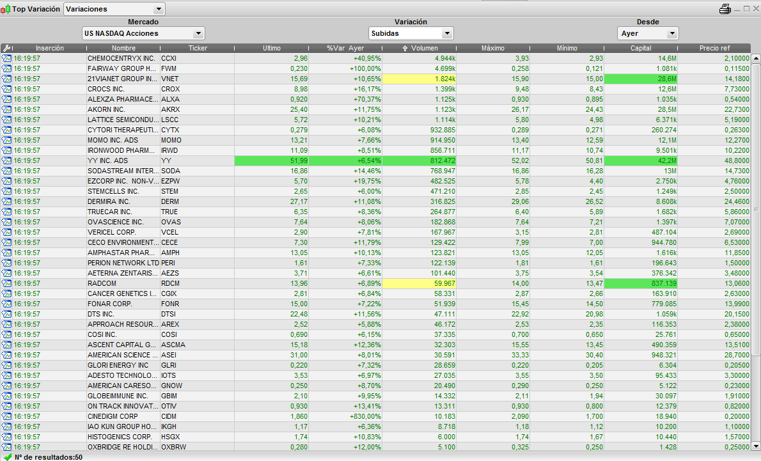Open chart icon for CHEMOCENTRYX INC. row
761x461 pixels.
(x=7, y=58)
